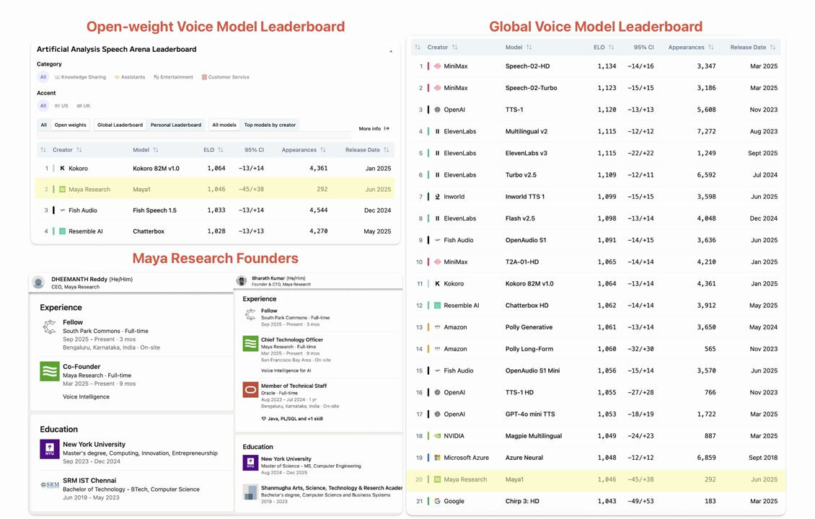
Task: Click the Microsoft Azure logo icon
Action: [x=437, y=458]
